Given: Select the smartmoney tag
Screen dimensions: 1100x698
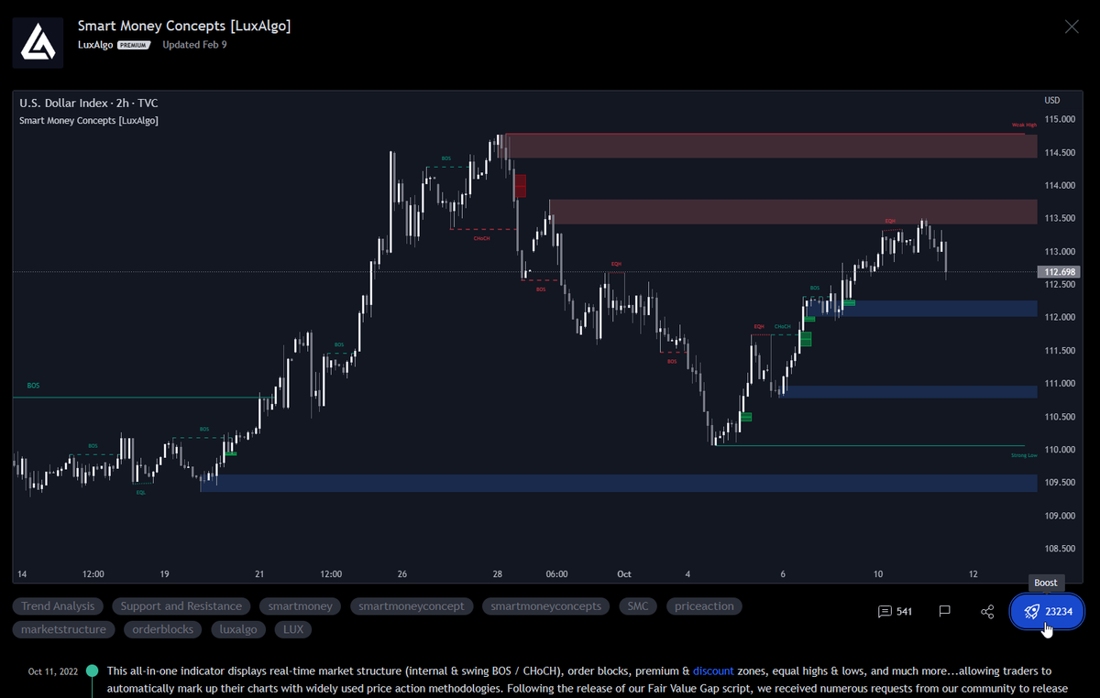Looking at the screenshot, I should pos(301,606).
